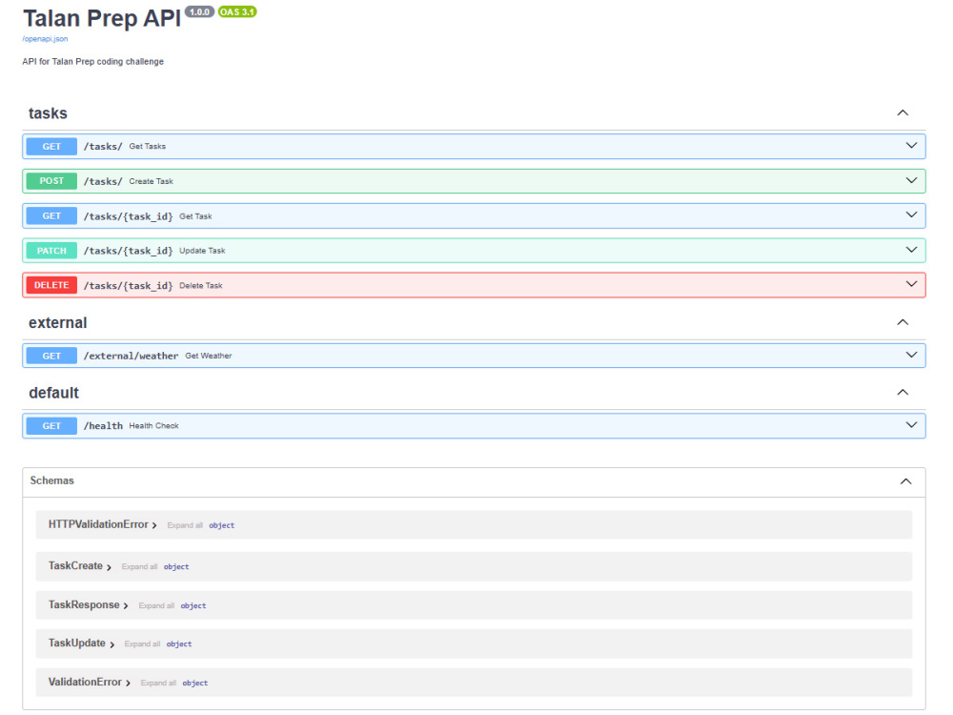Open the /openapi.json link
The height and width of the screenshot is (715, 953).
click(45, 39)
